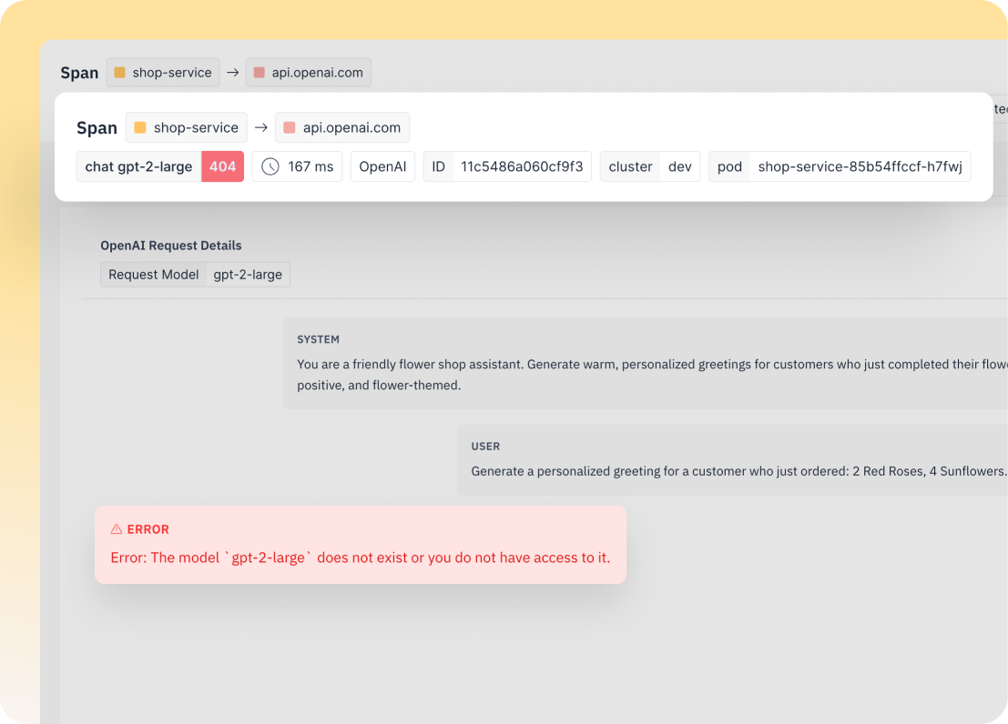Select the api.openai.com tag in the highlighted card

pos(342,128)
